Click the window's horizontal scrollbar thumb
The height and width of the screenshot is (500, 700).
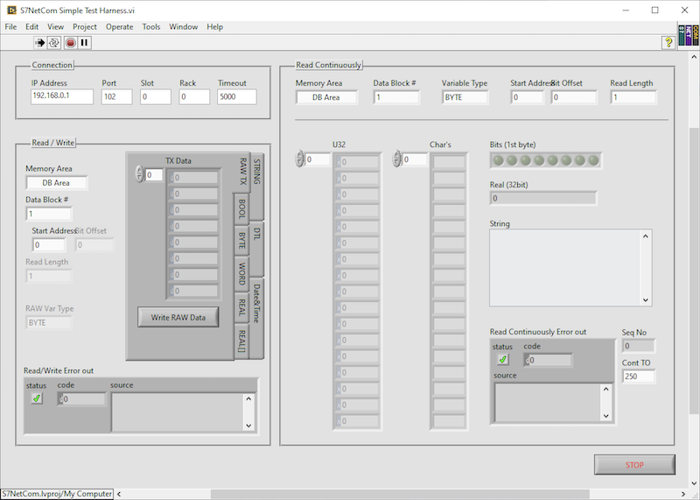click(400, 494)
